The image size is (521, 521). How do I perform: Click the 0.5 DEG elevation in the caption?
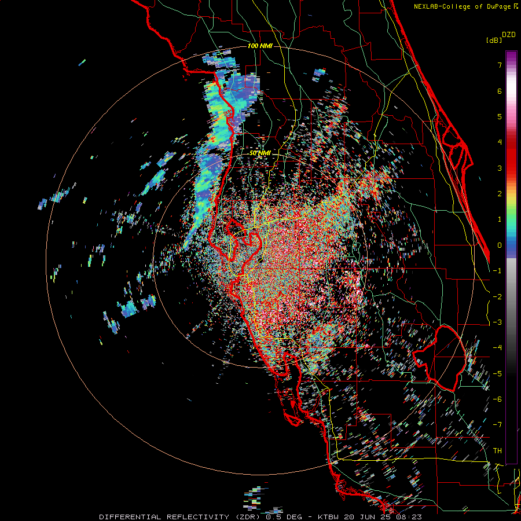287,517
